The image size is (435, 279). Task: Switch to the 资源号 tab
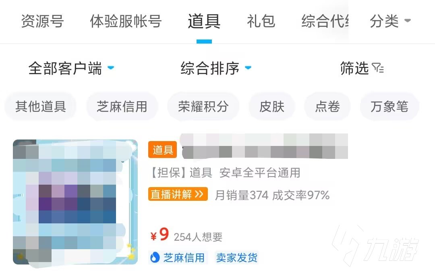(42, 21)
